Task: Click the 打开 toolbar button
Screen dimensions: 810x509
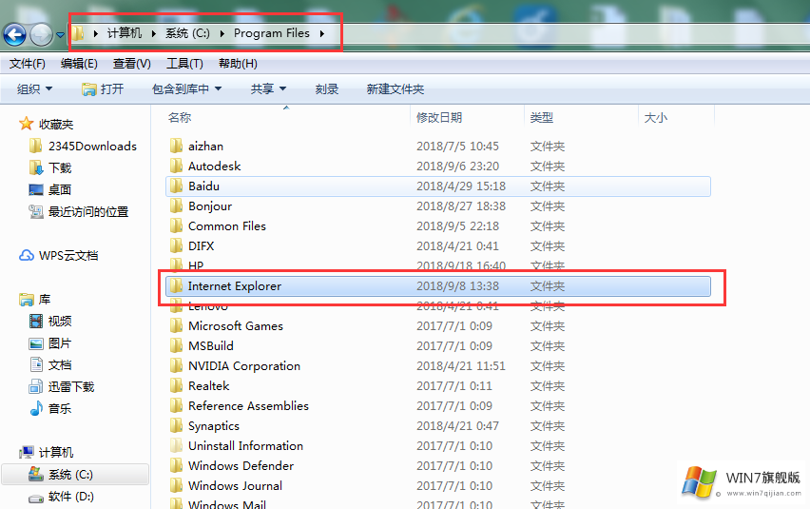Action: coord(103,88)
